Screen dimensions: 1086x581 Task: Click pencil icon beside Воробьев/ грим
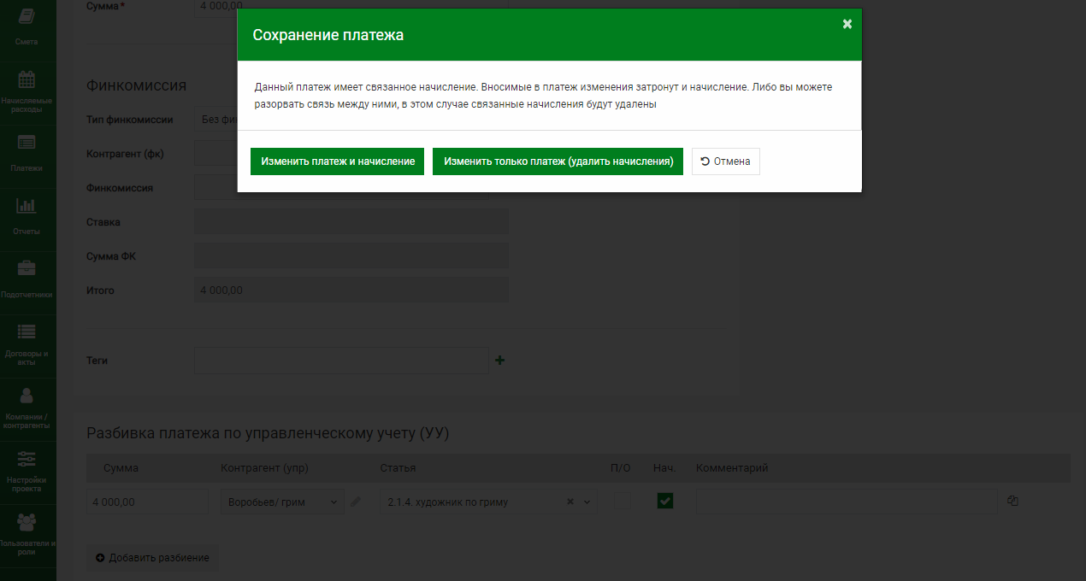356,502
